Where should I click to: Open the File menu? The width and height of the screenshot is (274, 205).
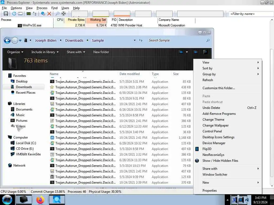coord(4,8)
